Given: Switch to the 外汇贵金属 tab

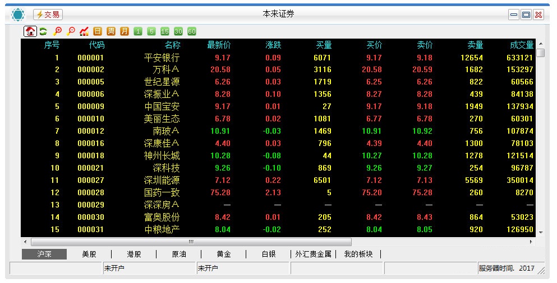Looking at the screenshot, I should (x=314, y=254).
